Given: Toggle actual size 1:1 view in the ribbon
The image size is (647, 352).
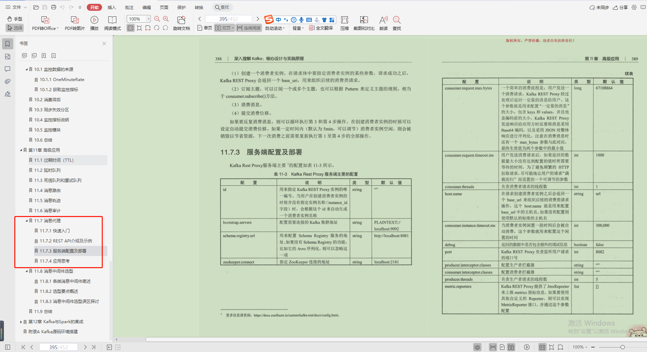Looking at the screenshot, I should (x=131, y=28).
